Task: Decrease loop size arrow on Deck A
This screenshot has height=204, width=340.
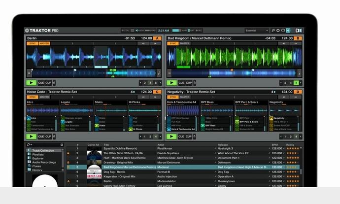Action: (140, 83)
